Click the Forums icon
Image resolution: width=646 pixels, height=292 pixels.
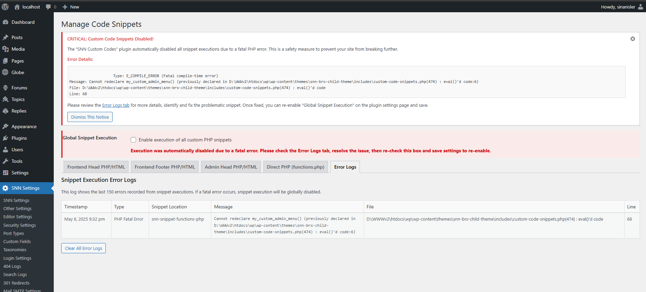click(x=5, y=88)
